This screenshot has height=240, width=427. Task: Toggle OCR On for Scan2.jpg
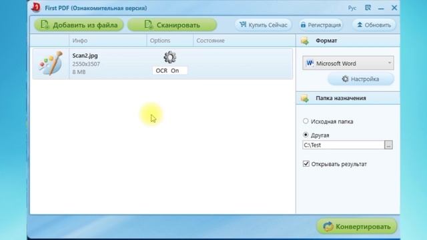pyautogui.click(x=169, y=71)
